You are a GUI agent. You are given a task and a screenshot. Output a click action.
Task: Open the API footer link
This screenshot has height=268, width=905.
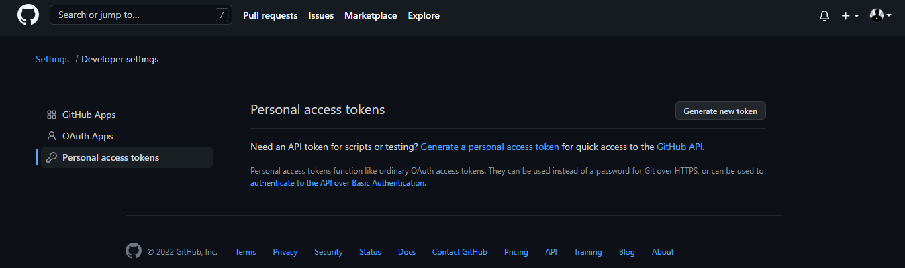click(551, 252)
